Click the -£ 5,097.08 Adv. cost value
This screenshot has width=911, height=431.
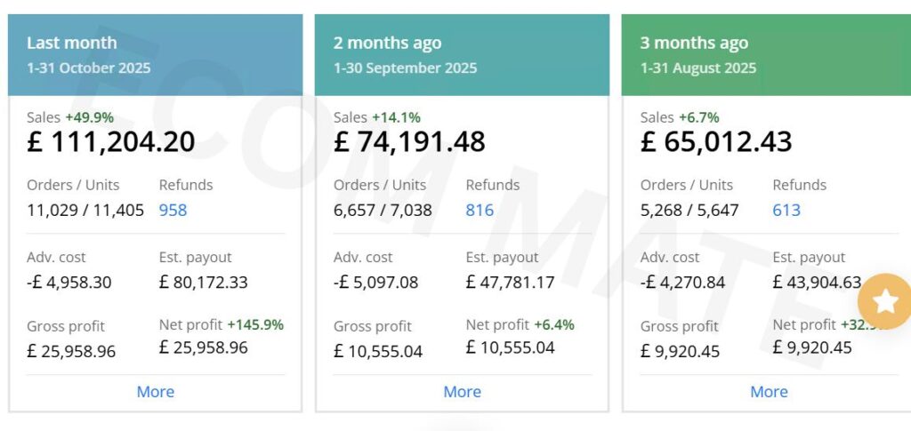pos(377,283)
